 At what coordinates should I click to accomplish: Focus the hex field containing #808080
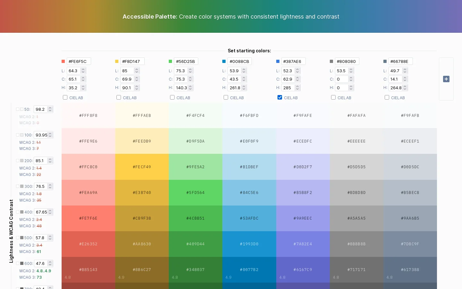[347, 61]
